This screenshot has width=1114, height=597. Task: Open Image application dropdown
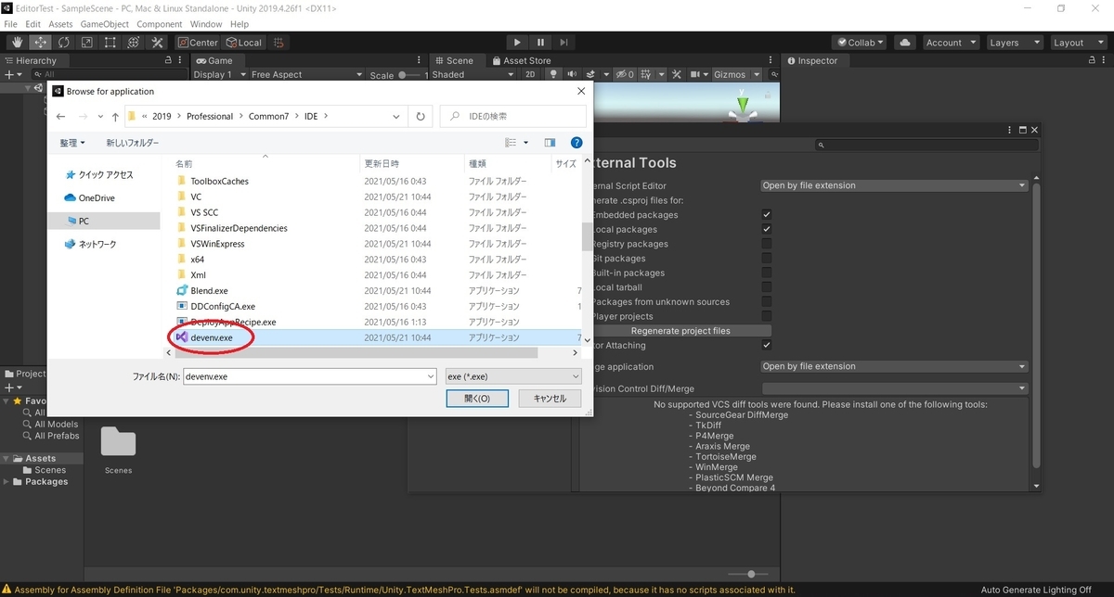click(894, 366)
